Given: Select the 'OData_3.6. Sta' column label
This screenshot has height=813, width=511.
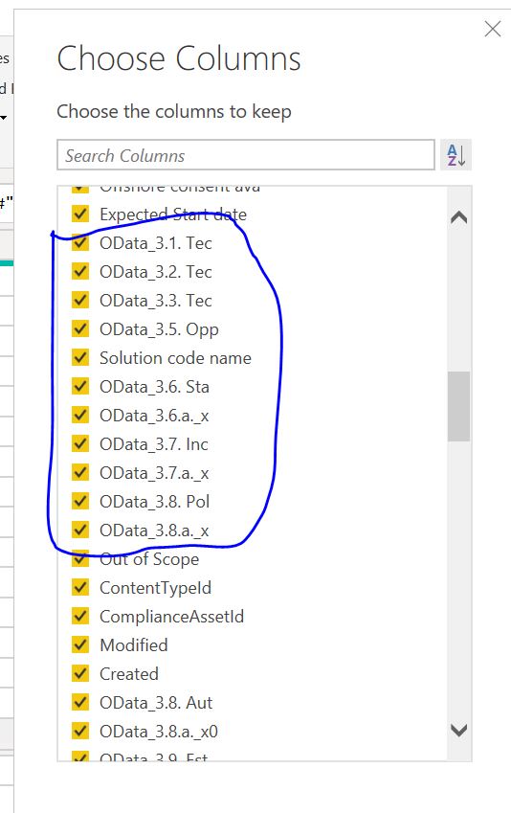Looking at the screenshot, I should (154, 387).
